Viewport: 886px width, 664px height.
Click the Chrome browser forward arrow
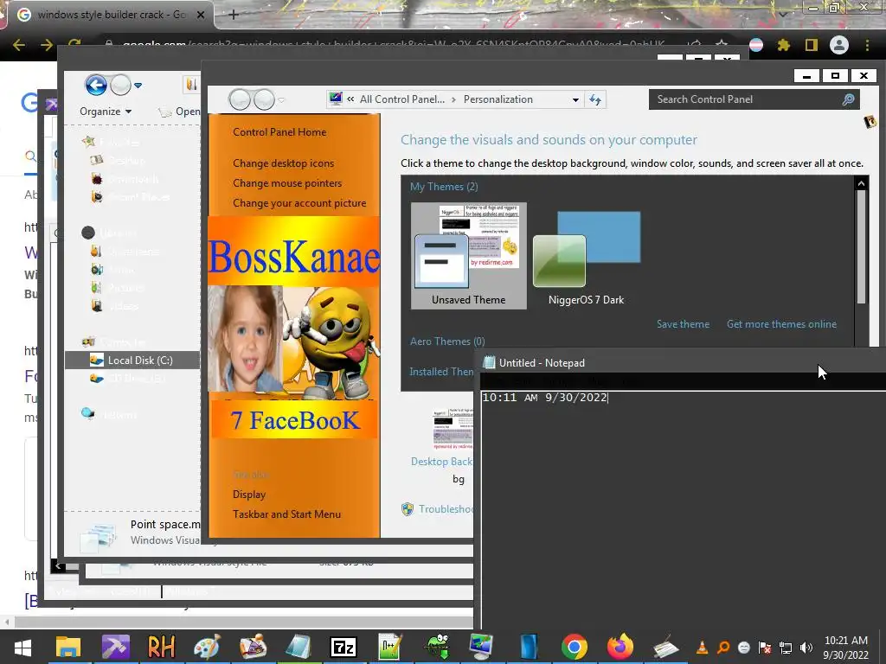tap(47, 45)
